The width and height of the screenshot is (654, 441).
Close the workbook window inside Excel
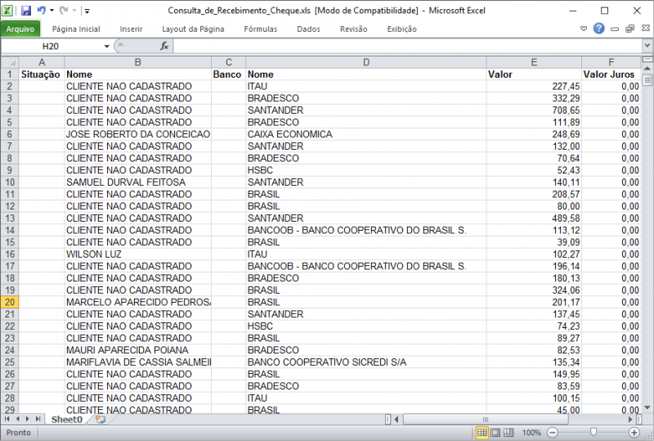(646, 28)
